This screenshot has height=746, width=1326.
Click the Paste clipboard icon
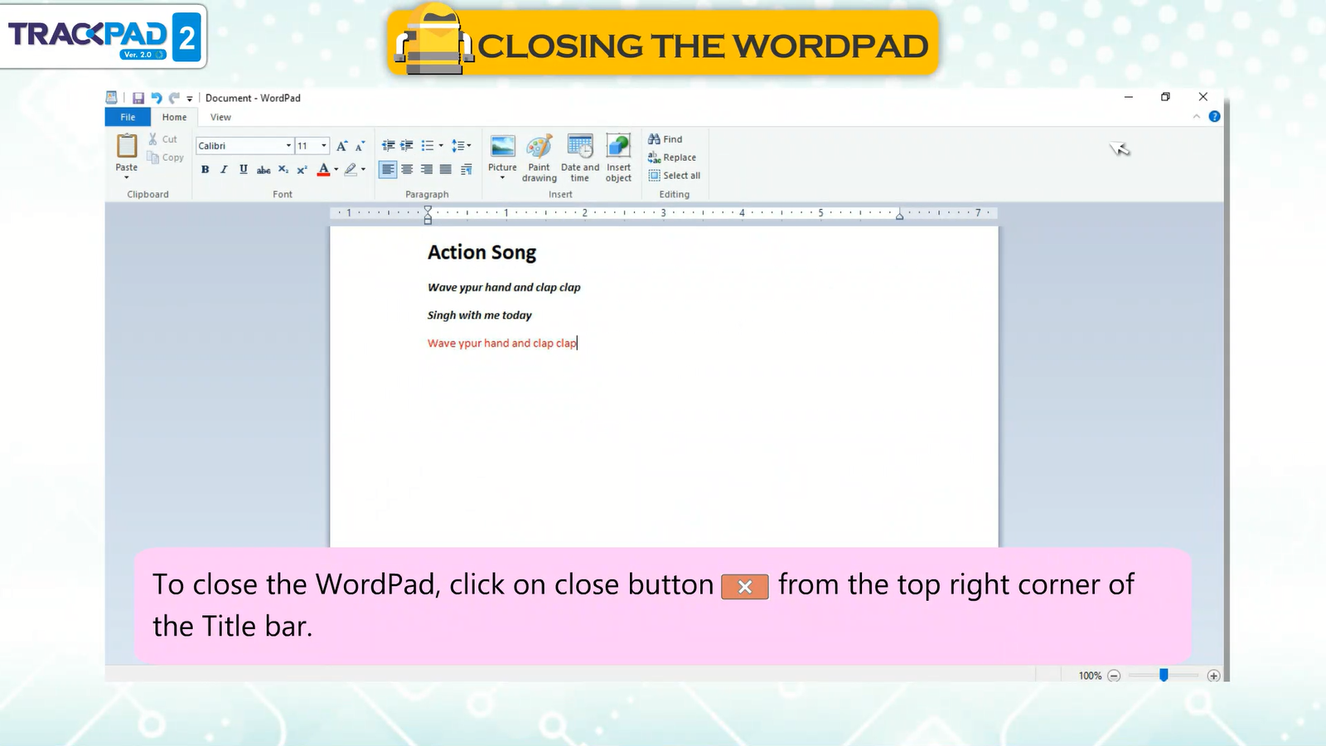coord(127,146)
